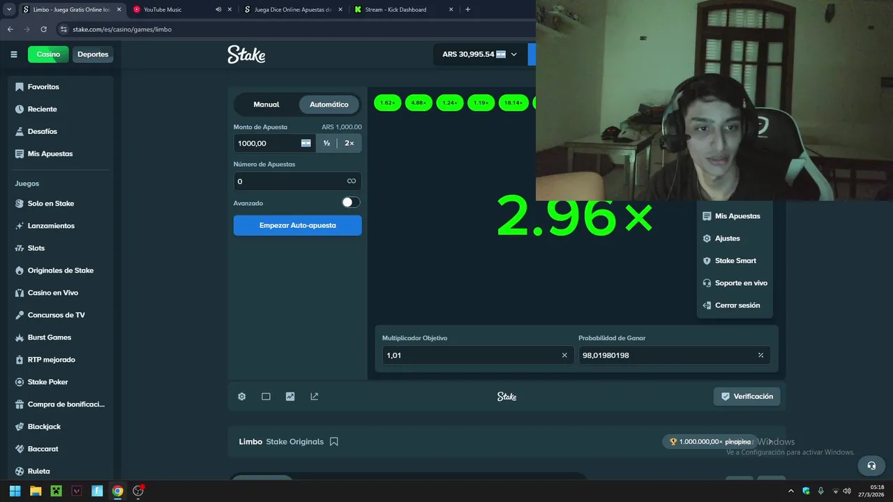Open Desafíos in the sidebar
This screenshot has height=502, width=893.
(60, 131)
